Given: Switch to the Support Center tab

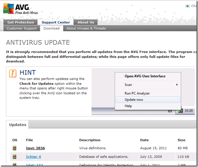Looking at the screenshot, I should 56,22.
